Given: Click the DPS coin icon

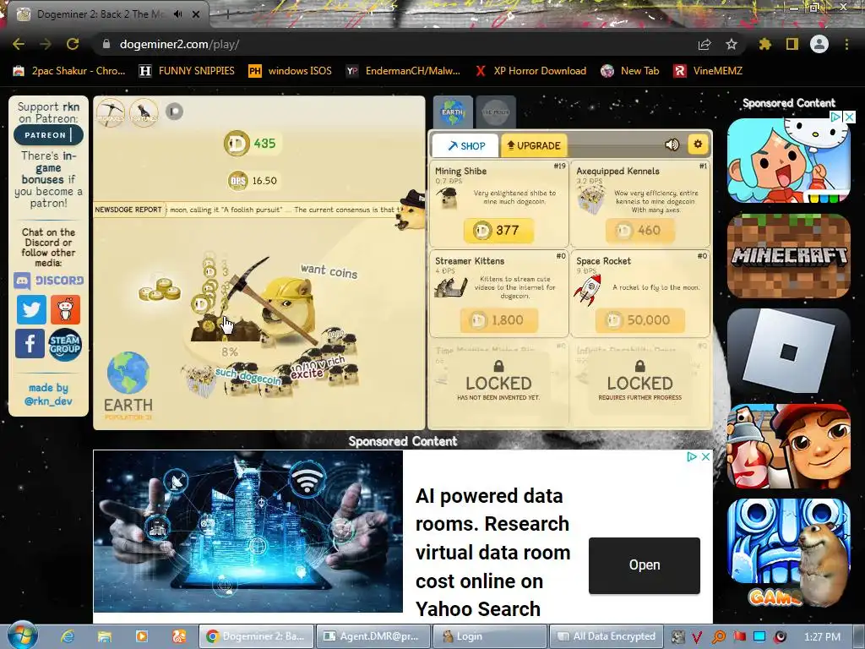Looking at the screenshot, I should pos(237,181).
